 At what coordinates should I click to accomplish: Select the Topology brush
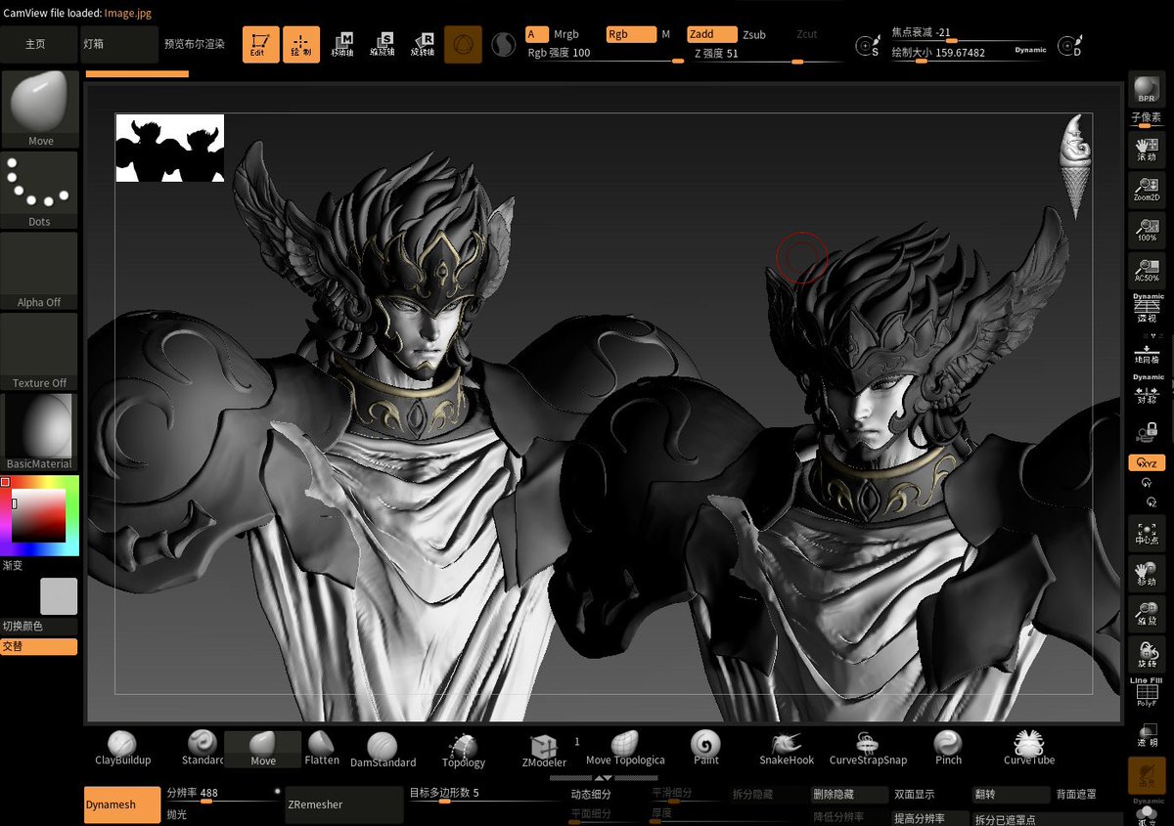click(463, 750)
